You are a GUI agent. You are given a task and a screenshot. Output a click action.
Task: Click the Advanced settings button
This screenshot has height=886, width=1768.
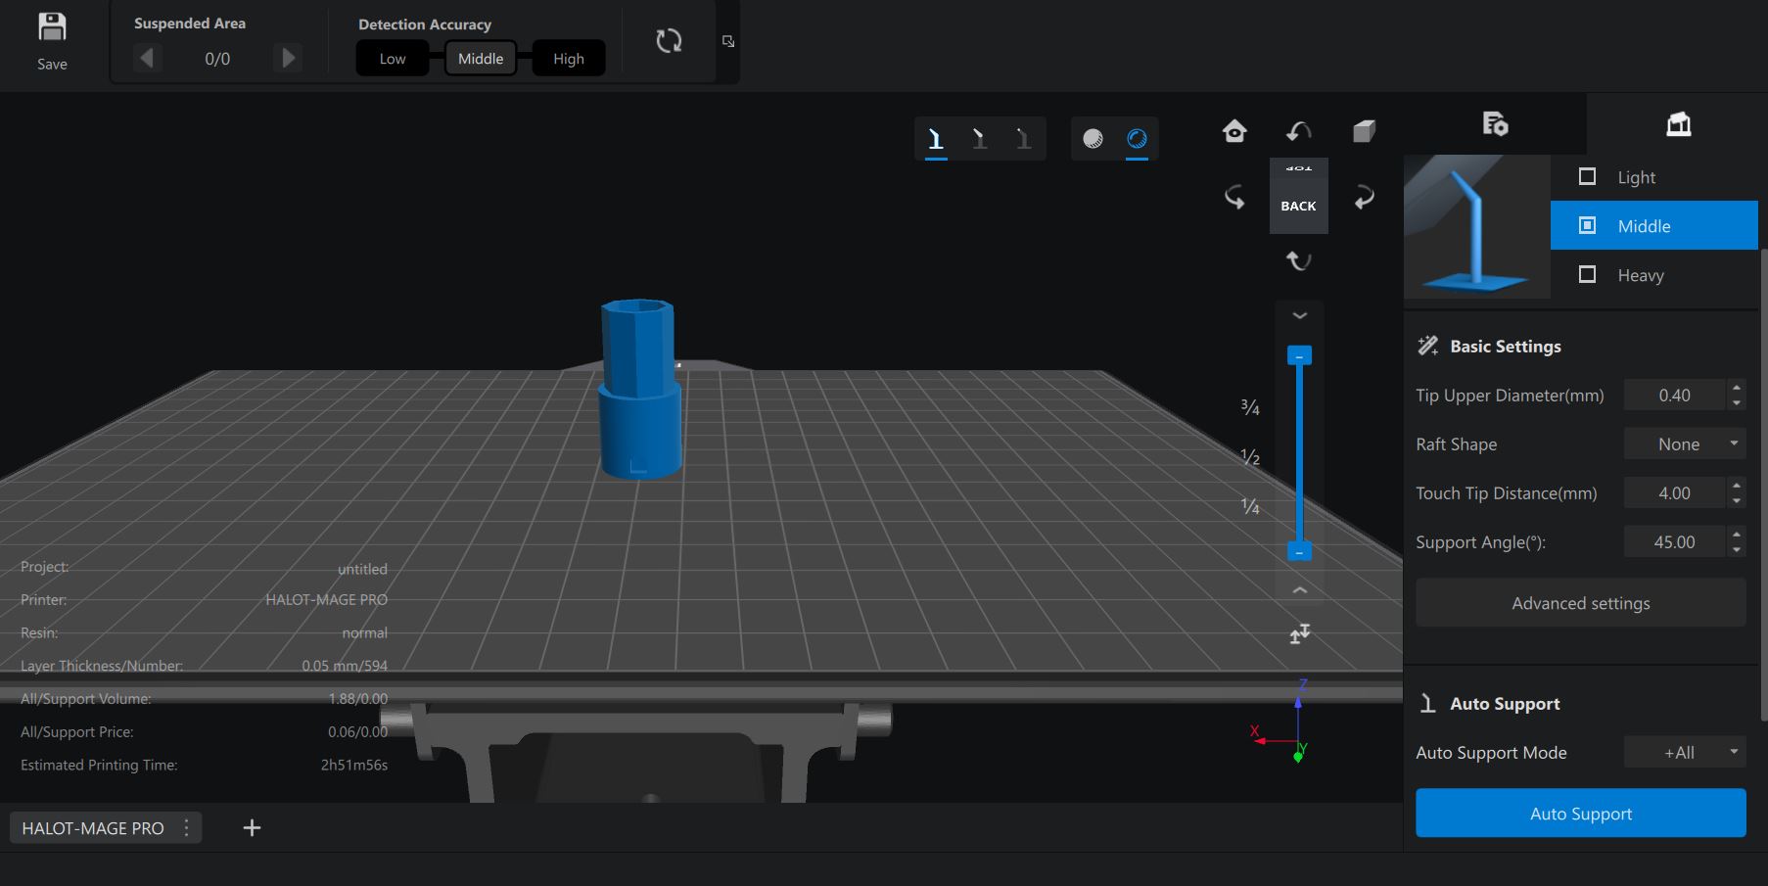[1580, 603]
